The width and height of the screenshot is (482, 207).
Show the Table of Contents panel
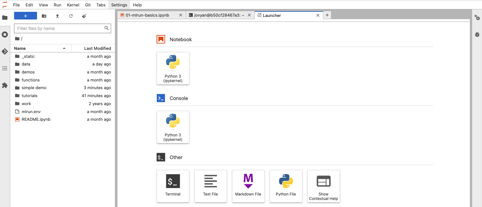[5, 68]
